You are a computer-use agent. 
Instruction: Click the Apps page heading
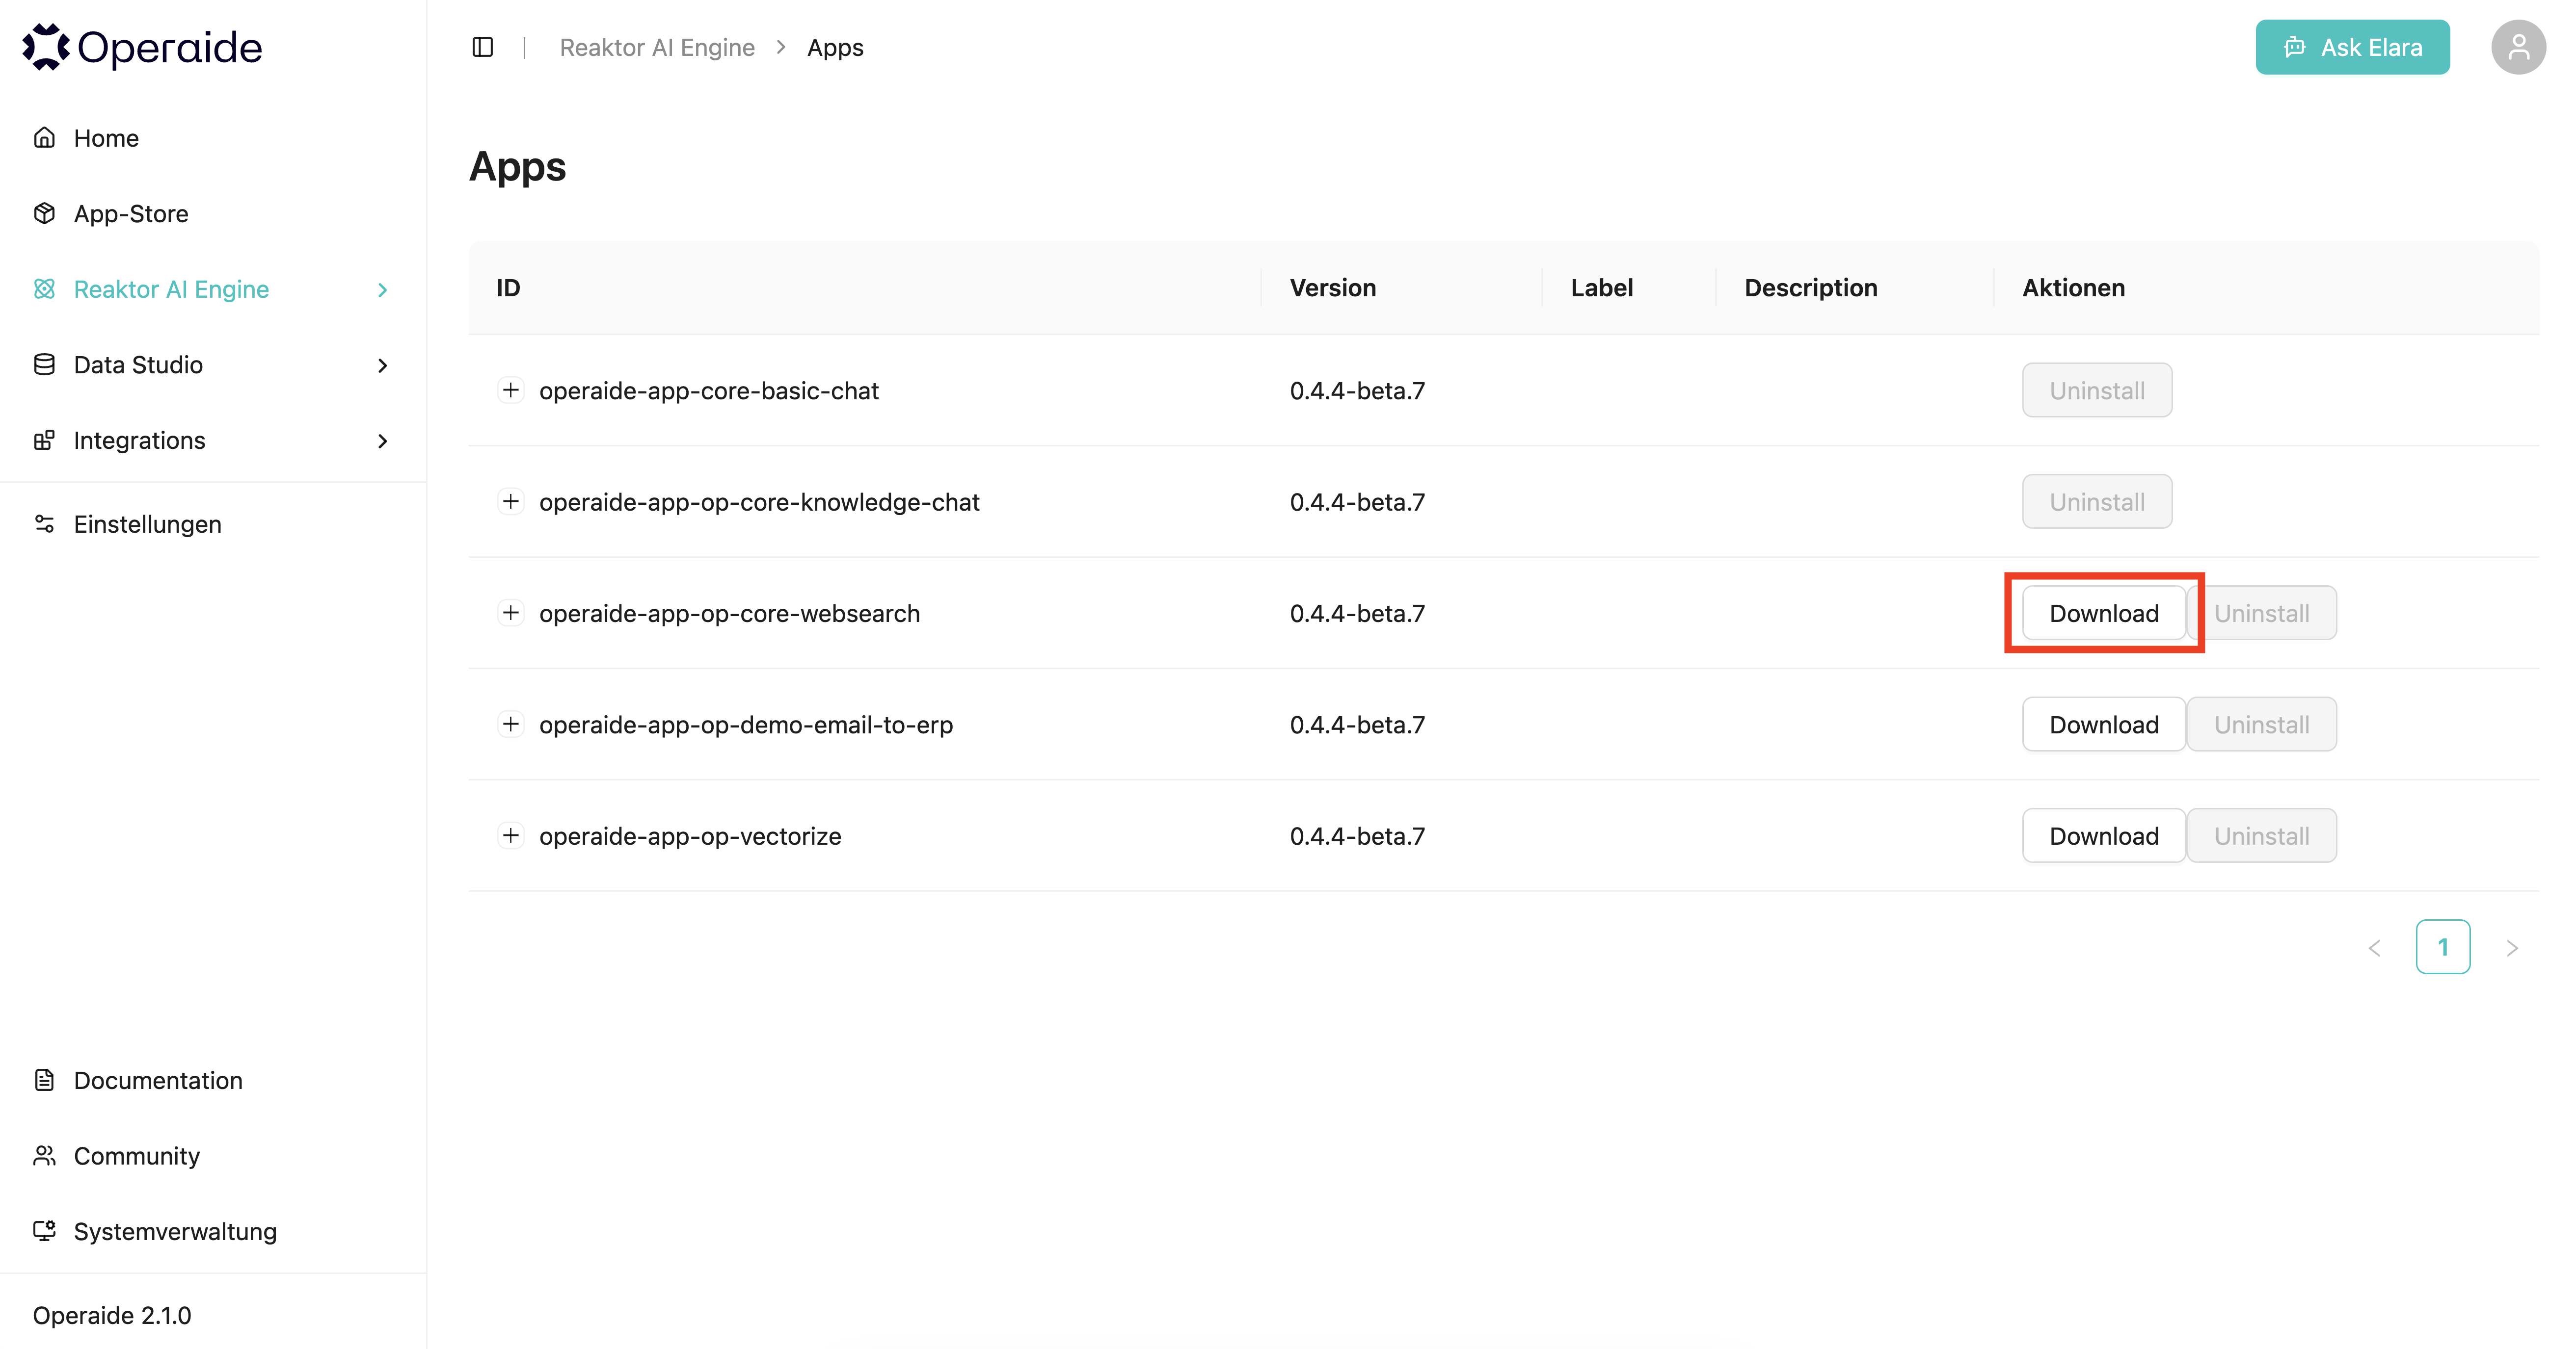518,167
